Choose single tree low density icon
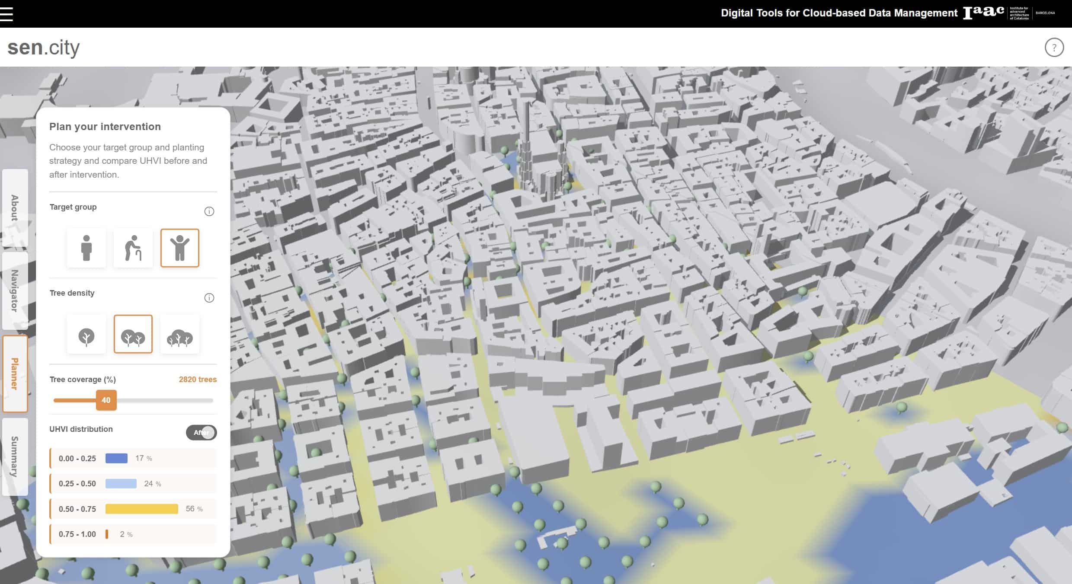Image resolution: width=1072 pixels, height=584 pixels. click(x=86, y=335)
